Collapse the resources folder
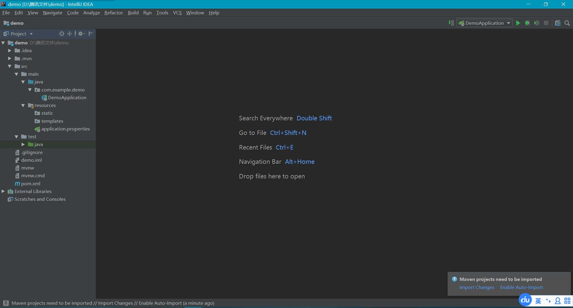This screenshot has width=573, height=308. (23, 105)
